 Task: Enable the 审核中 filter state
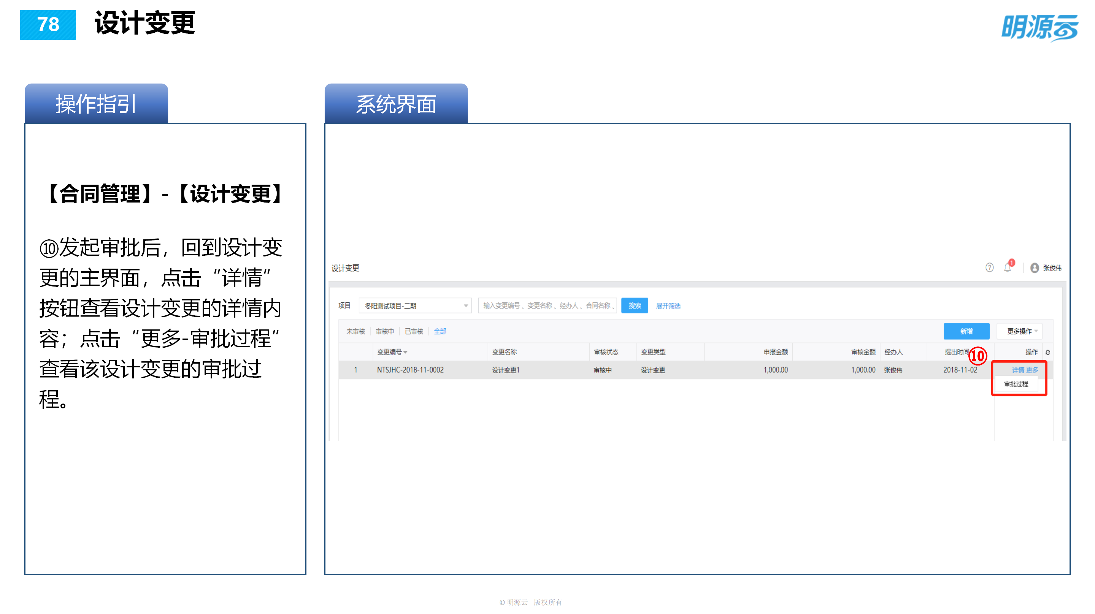click(385, 331)
